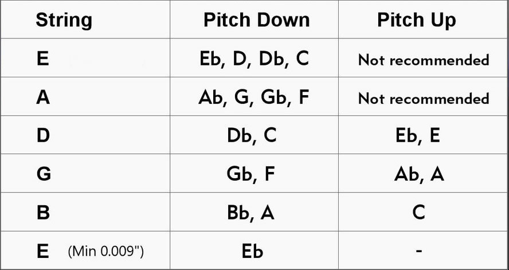Viewport: 509px width, 270px height.
Task: Click "Not recommended" in the A string row
Action: pos(423,98)
